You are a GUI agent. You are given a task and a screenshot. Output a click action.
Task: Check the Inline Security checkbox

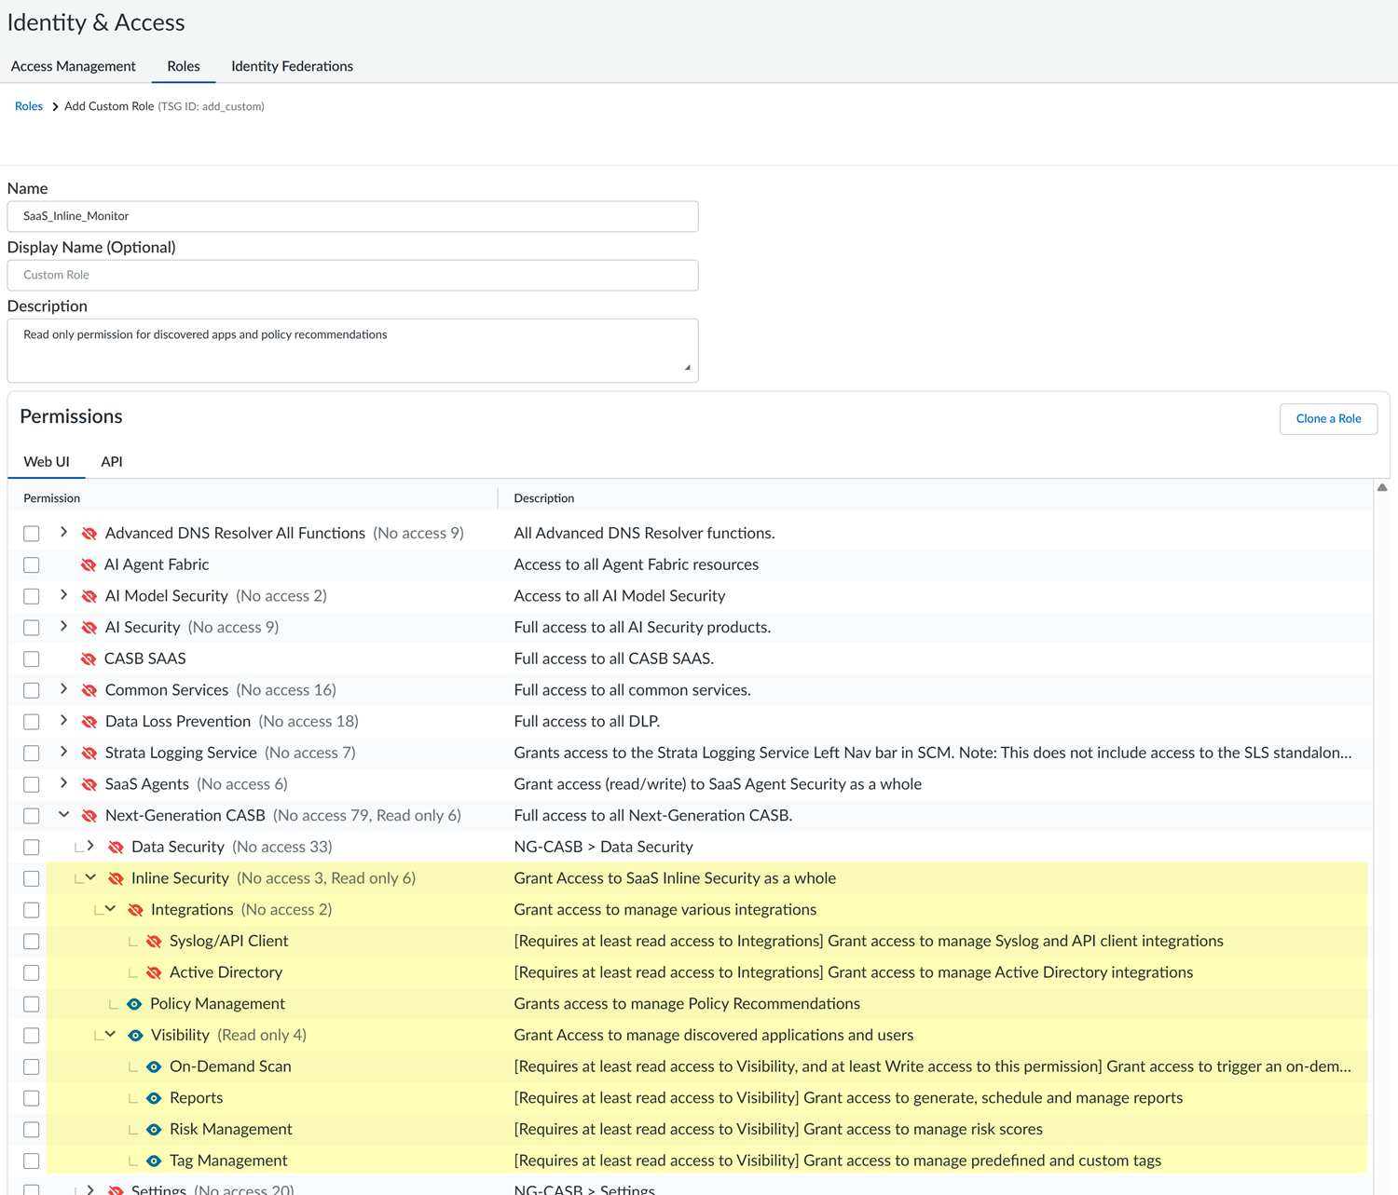(32, 878)
